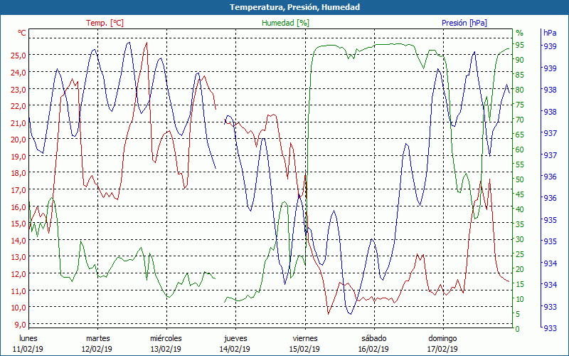Click the 23,0 temperature axis tick
This screenshot has height=356, width=569.
pyautogui.click(x=19, y=89)
